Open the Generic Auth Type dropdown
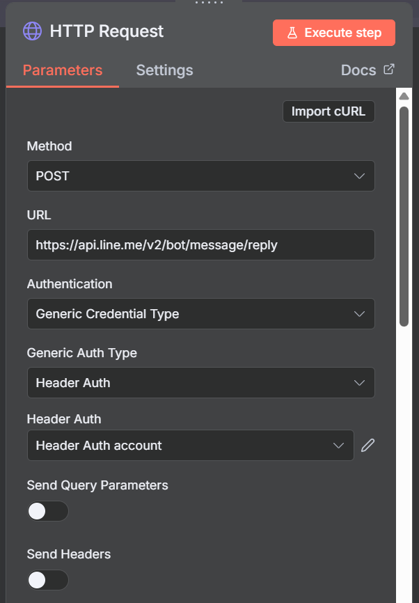 click(200, 383)
